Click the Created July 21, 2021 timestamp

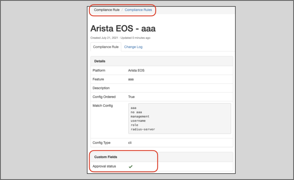(x=104, y=38)
